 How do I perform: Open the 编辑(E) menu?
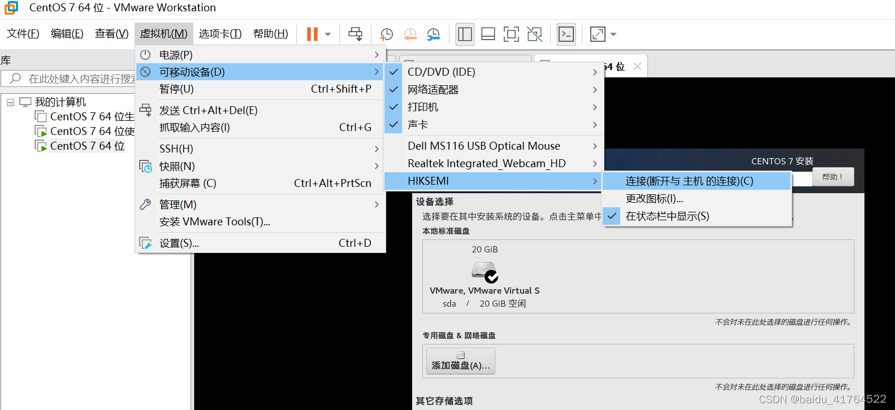pos(67,34)
